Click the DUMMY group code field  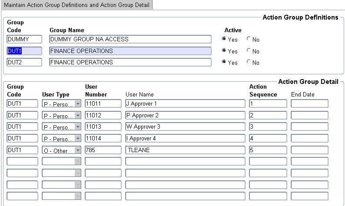[x=24, y=39]
